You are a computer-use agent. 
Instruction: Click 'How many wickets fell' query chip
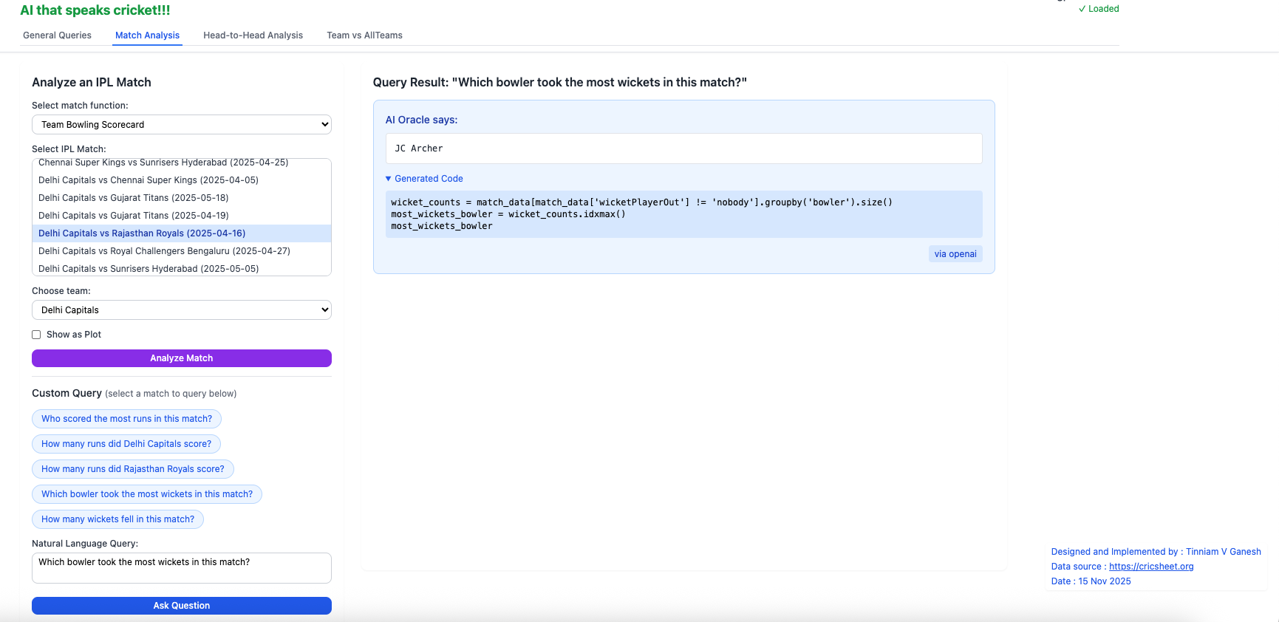[117, 519]
